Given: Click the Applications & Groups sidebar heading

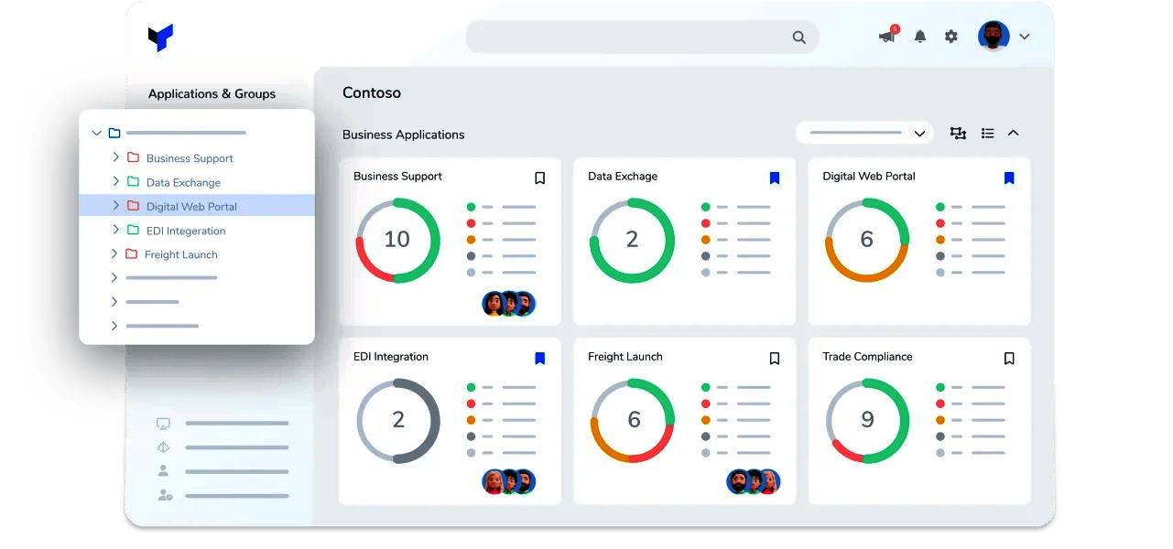Looking at the screenshot, I should (212, 93).
